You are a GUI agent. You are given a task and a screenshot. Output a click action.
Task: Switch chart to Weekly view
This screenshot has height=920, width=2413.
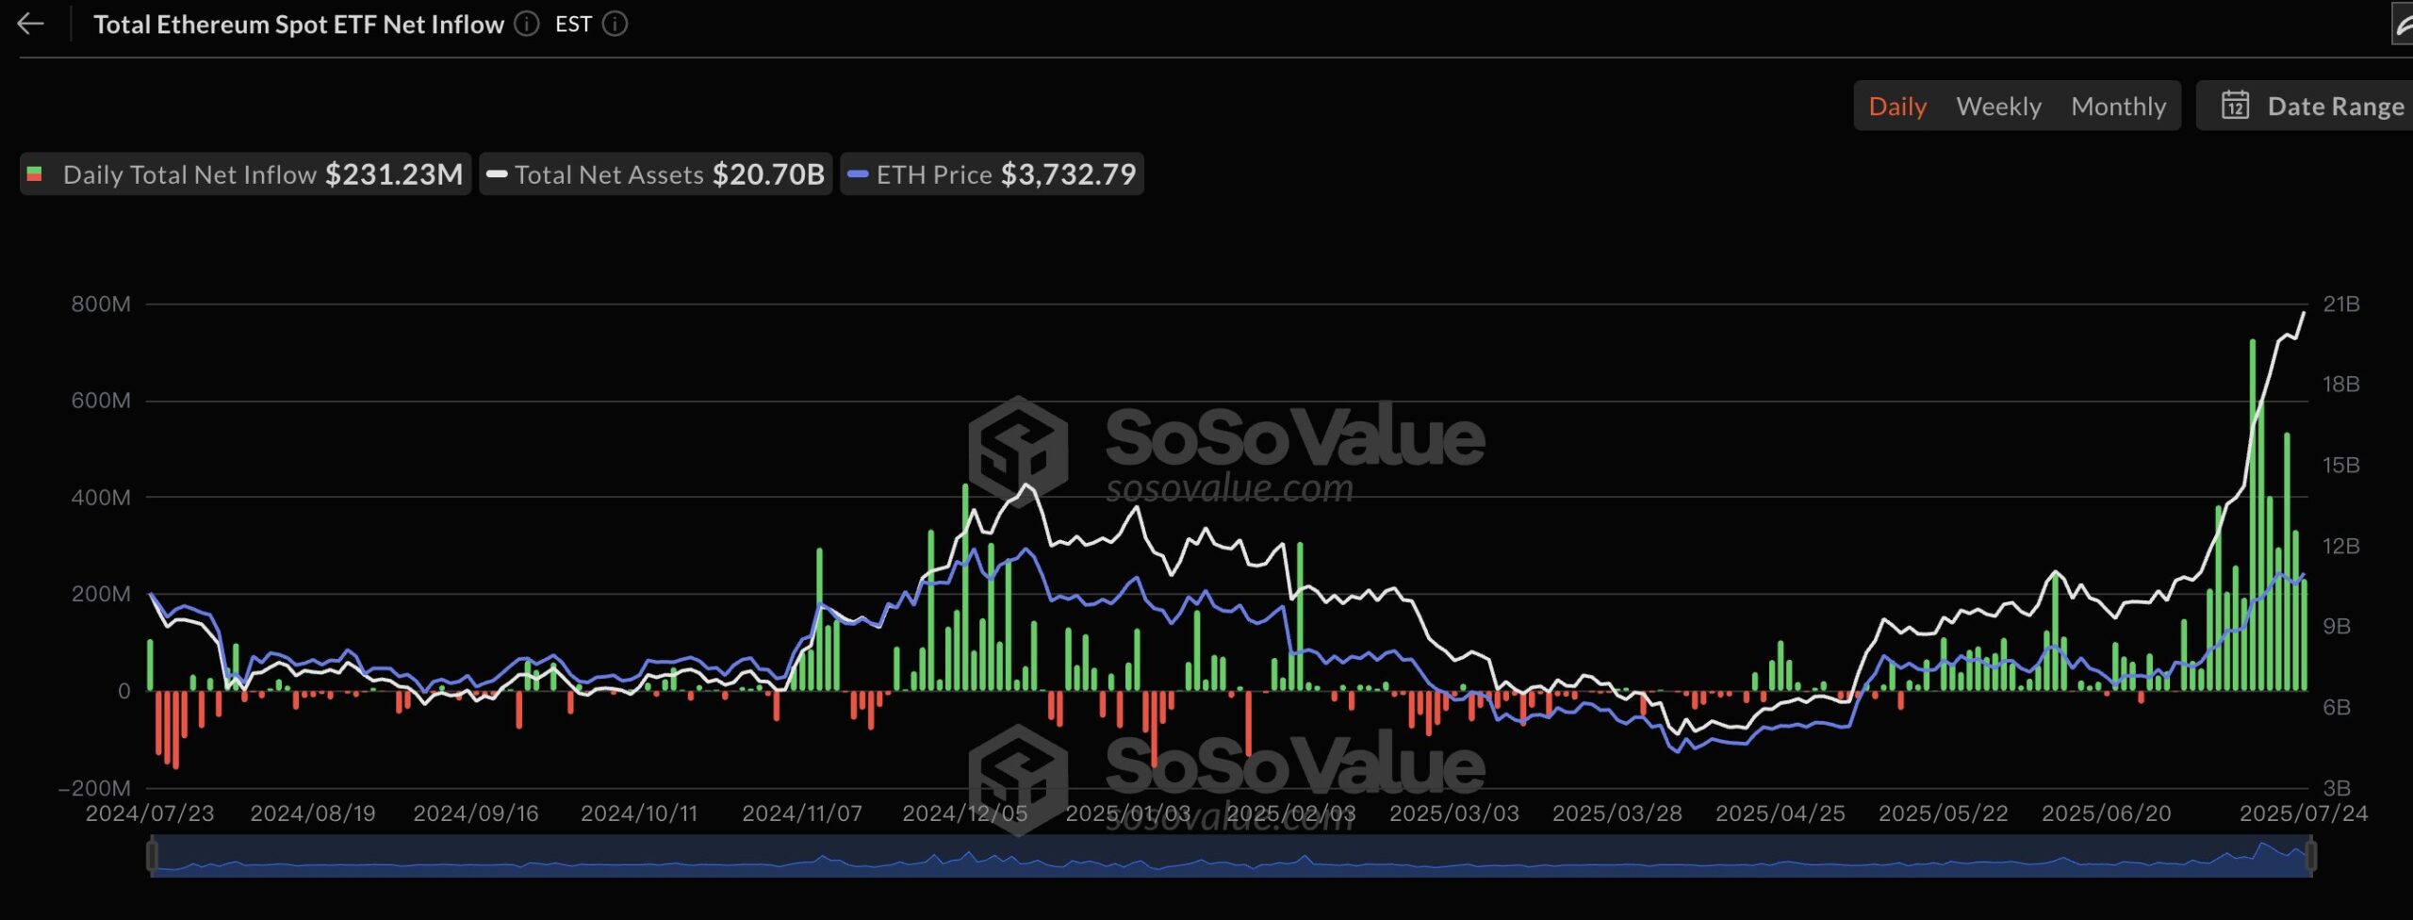coord(1998,107)
